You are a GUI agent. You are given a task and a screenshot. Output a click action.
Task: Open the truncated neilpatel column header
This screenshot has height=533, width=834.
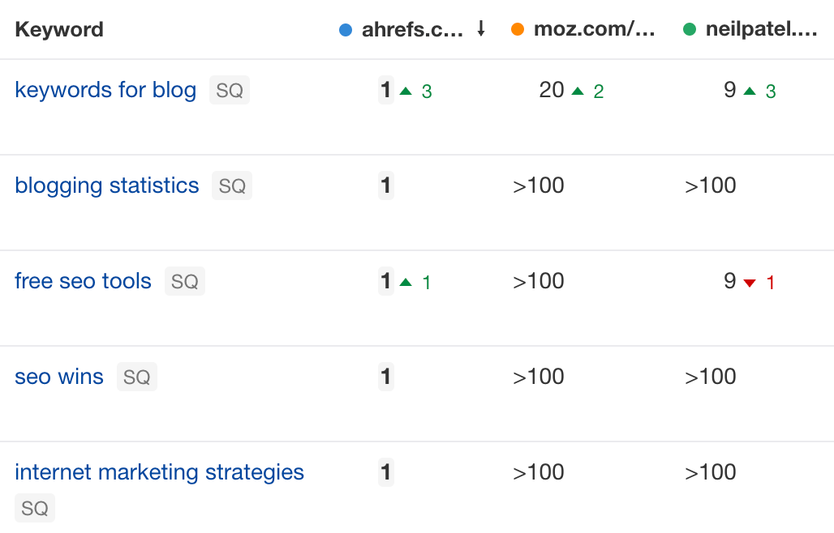pos(763,28)
